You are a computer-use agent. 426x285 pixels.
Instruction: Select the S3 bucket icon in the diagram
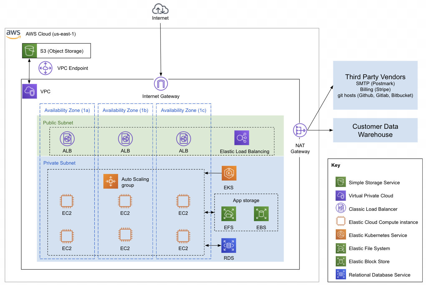[x=30, y=51]
